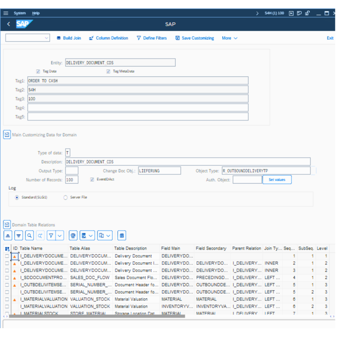Screen dimensions: 337x337
Task: Expand the filter dropdown arrow in table toolbar
Action: click(59, 235)
